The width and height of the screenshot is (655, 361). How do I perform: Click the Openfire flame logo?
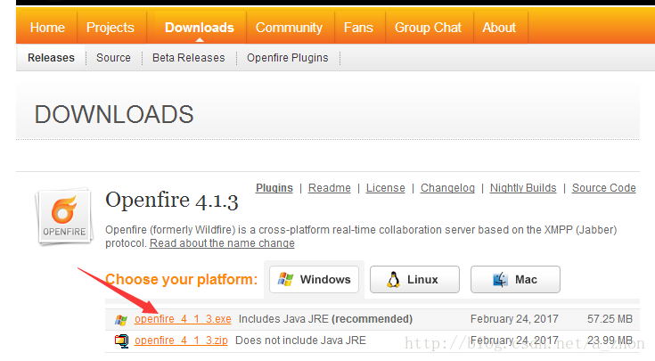click(x=64, y=217)
